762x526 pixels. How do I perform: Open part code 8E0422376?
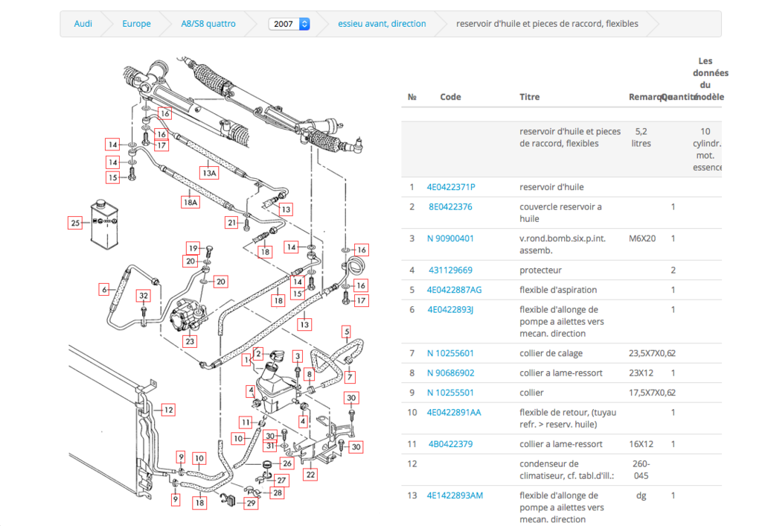tap(450, 206)
